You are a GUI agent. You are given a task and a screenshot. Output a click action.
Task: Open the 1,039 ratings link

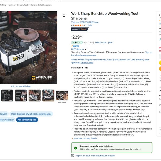[x=89, y=25]
